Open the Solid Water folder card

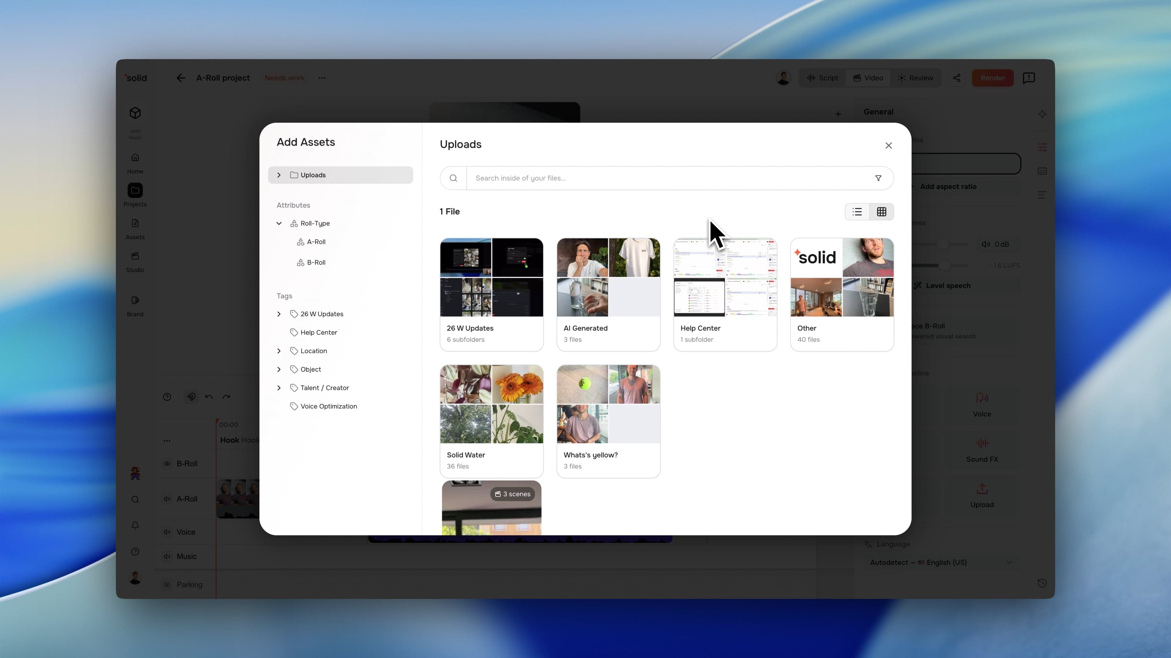click(x=491, y=421)
